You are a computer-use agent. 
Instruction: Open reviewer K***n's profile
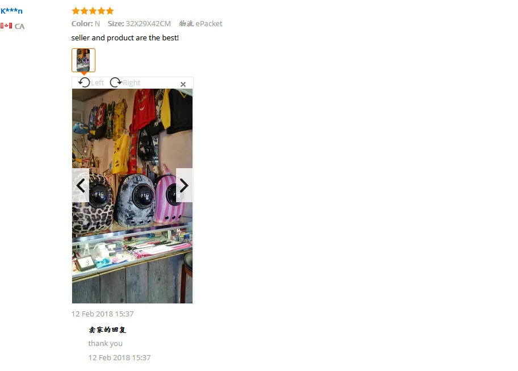[x=11, y=11]
